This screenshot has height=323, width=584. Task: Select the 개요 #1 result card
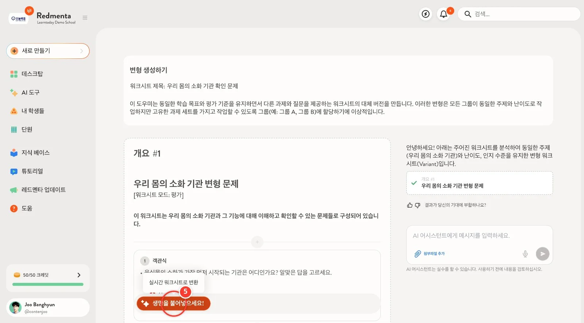479,183
